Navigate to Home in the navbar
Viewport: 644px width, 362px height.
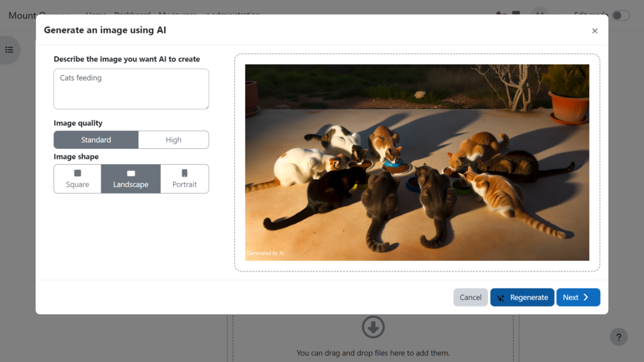pyautogui.click(x=95, y=15)
